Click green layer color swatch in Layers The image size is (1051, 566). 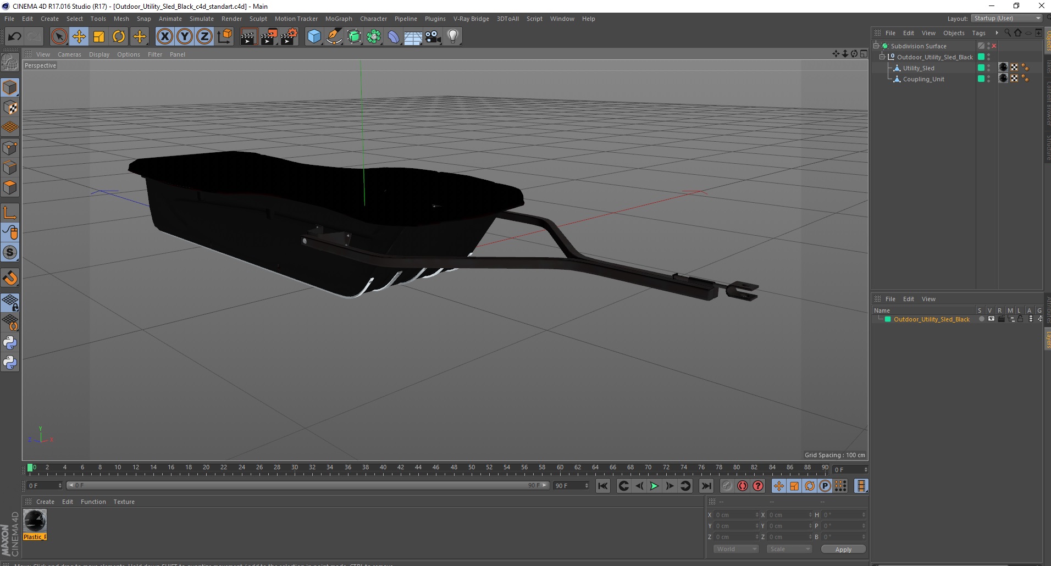[x=887, y=319]
